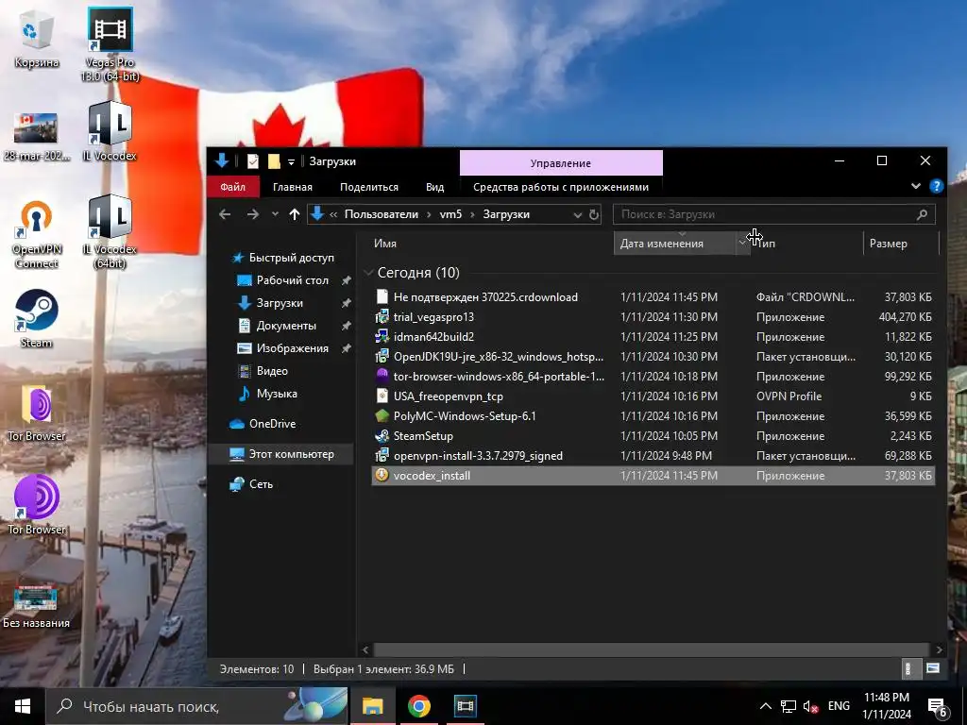
Task: Sort by Дата изменения column header
Action: [x=662, y=244]
